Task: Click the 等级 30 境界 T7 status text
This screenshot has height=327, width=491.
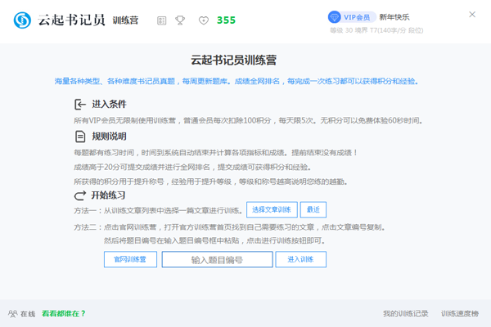Action: point(376,30)
